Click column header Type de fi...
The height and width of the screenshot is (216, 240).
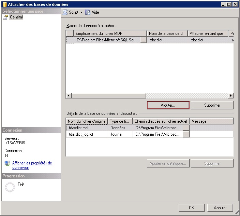(120, 121)
